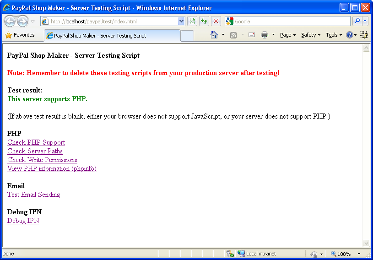Click the status bar security key icon

230,254
